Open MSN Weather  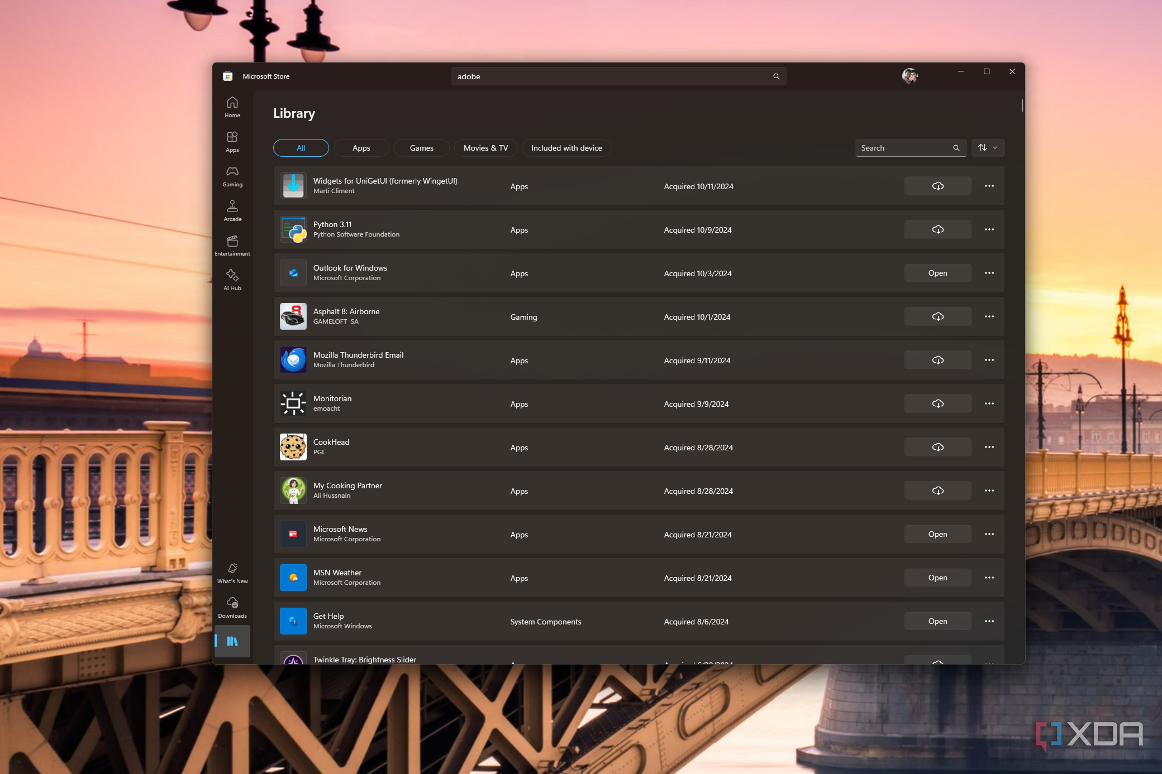pyautogui.click(x=937, y=578)
